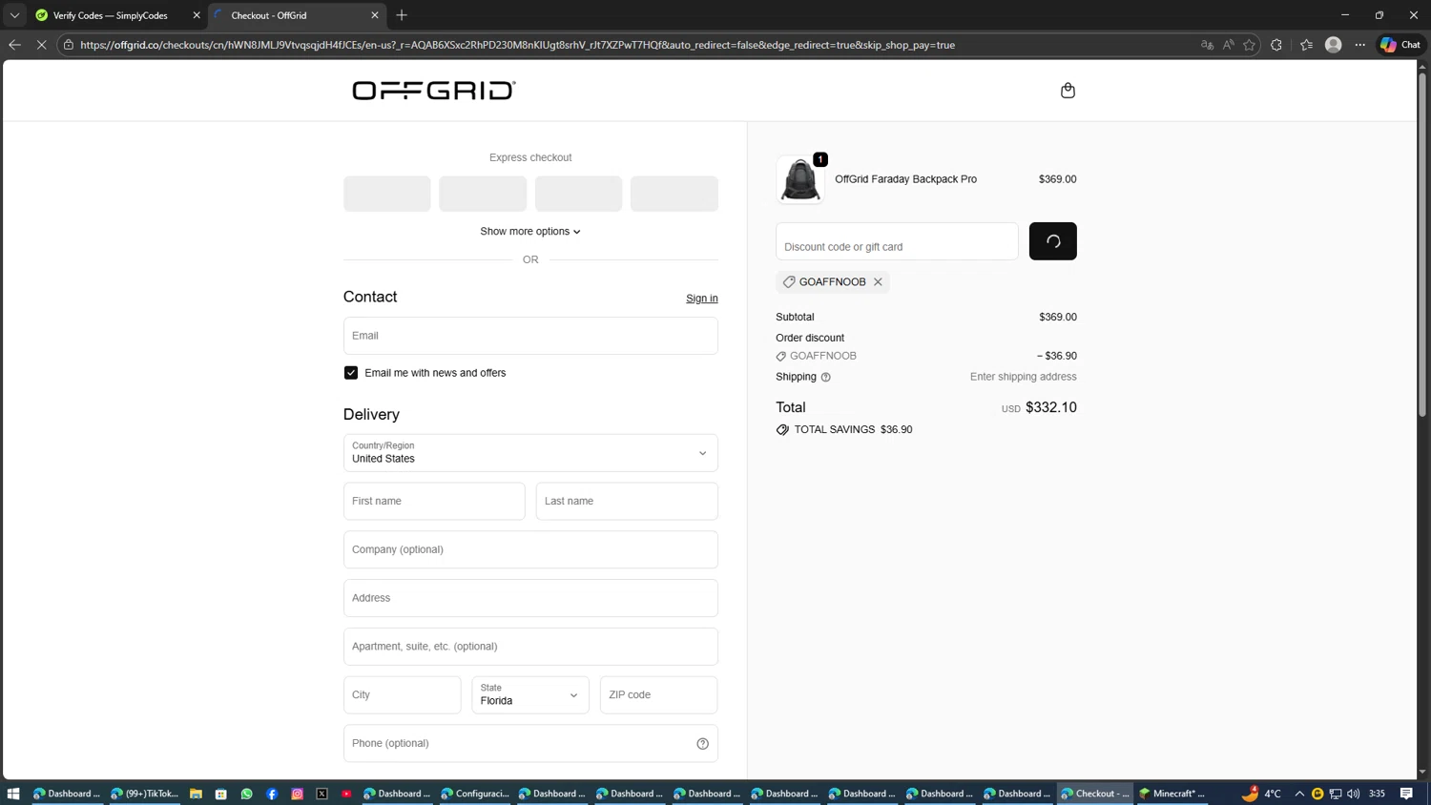Click the phone field help icon
This screenshot has width=1431, height=805.
702,744
